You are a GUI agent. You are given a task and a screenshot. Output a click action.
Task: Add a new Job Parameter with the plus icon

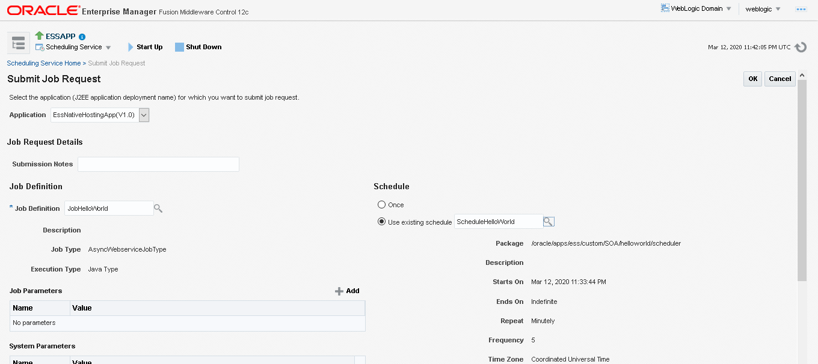coord(339,291)
